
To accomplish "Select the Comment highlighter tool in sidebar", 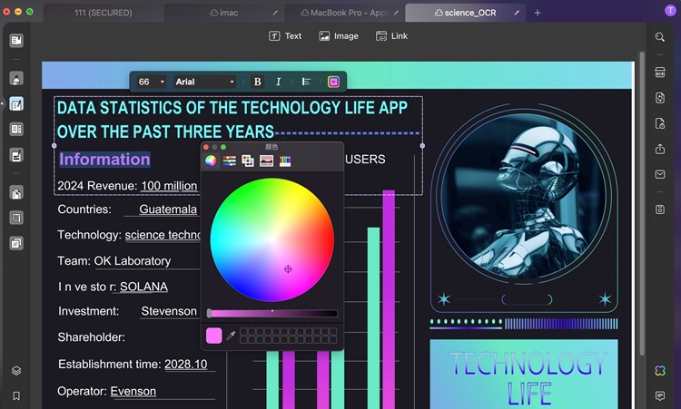I will point(16,79).
